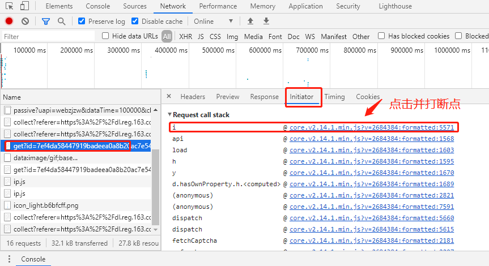This screenshot has width=489, height=266.
Task: Switch to the Console panel
Action: [98, 6]
